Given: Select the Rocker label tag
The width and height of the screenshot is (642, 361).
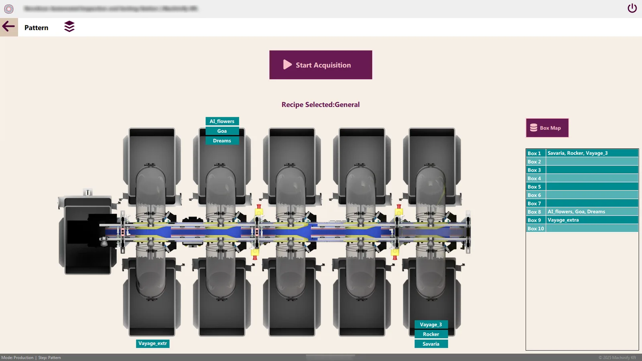Looking at the screenshot, I should pyautogui.click(x=431, y=334).
